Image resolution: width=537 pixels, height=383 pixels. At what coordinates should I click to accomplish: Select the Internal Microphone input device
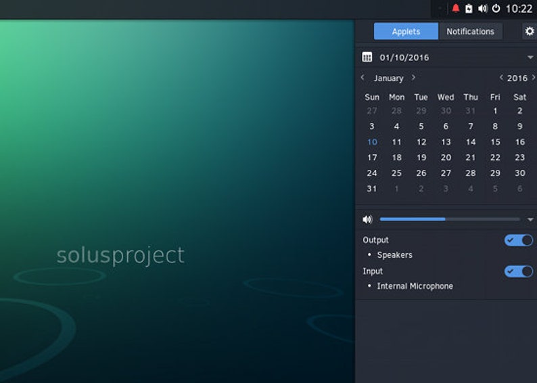(x=415, y=286)
